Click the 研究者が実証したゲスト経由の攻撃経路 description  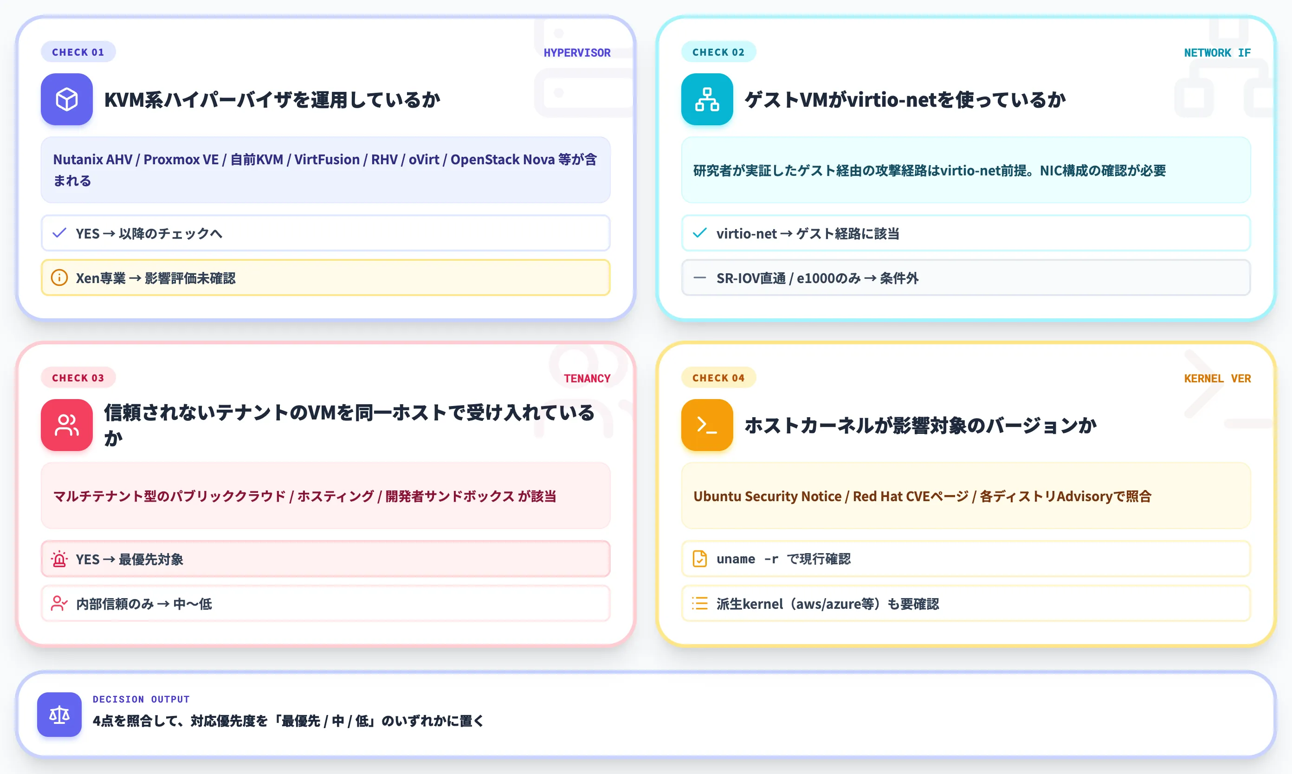point(966,169)
